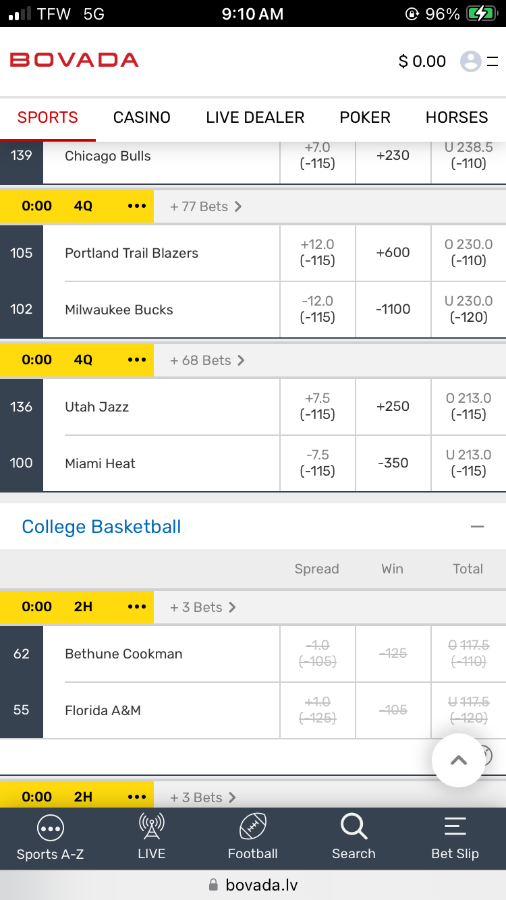Select Miami Heat -7.5 spread bet
506x900 pixels.
coord(318,463)
